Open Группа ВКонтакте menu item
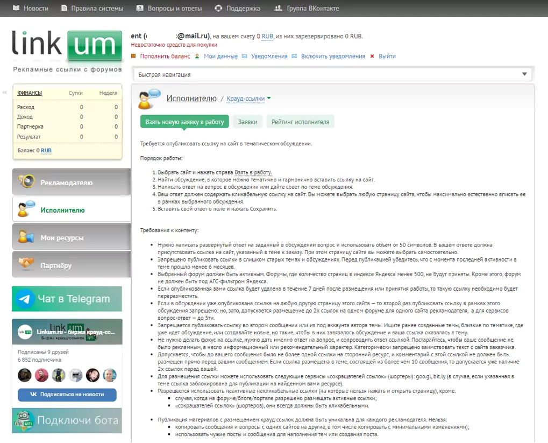The width and height of the screenshot is (548, 443). click(x=313, y=8)
